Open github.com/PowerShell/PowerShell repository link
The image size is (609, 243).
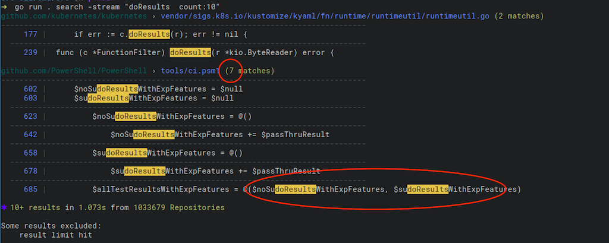coord(74,71)
